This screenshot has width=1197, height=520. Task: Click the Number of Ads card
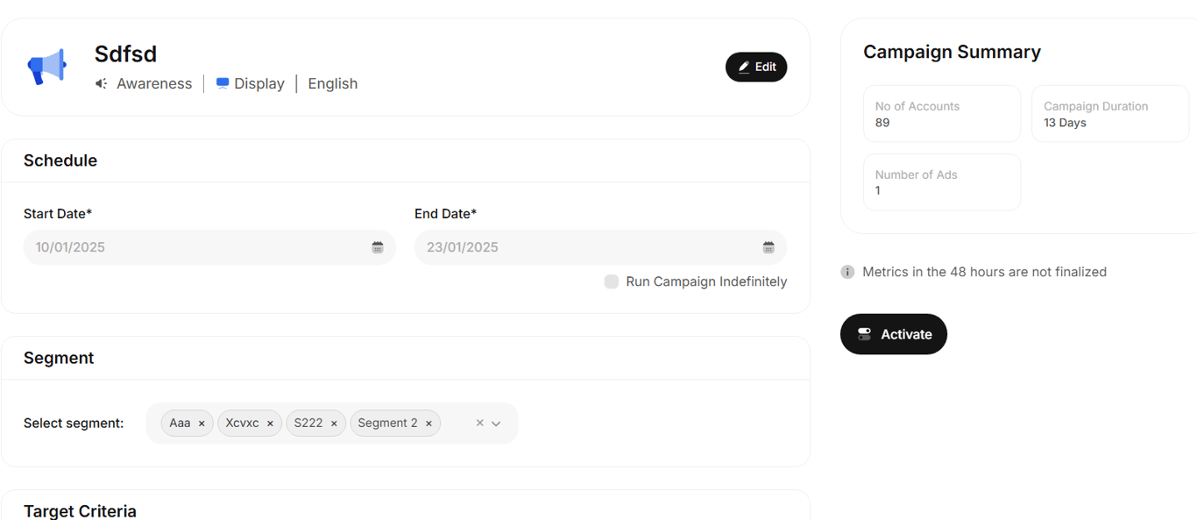941,182
